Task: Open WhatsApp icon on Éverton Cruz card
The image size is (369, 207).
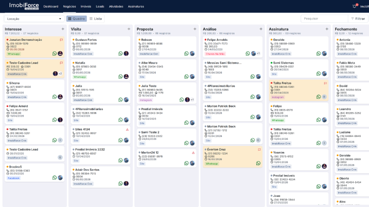Action: coord(258,163)
